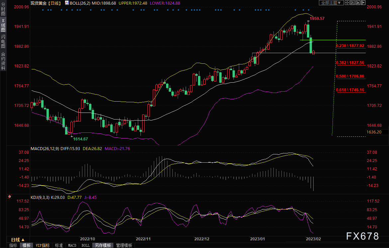Select the BOLL template button
Image resolution: width=389 pixels, height=248 pixels.
tap(86, 245)
